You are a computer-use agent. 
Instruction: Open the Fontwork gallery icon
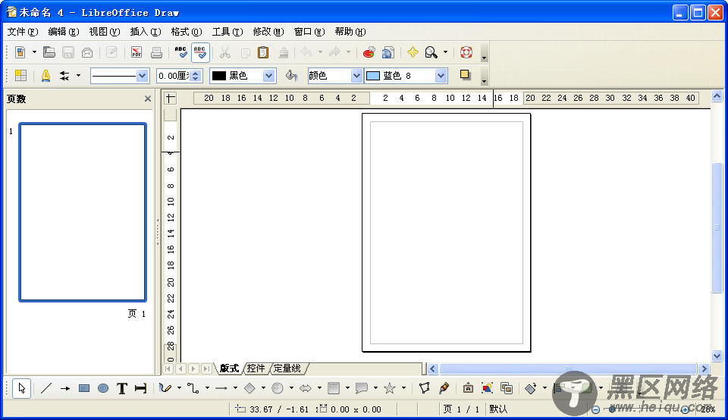(468, 388)
